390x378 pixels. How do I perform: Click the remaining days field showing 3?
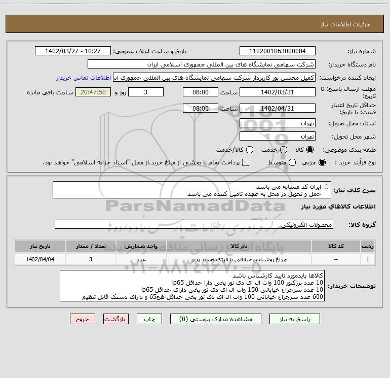[146, 92]
